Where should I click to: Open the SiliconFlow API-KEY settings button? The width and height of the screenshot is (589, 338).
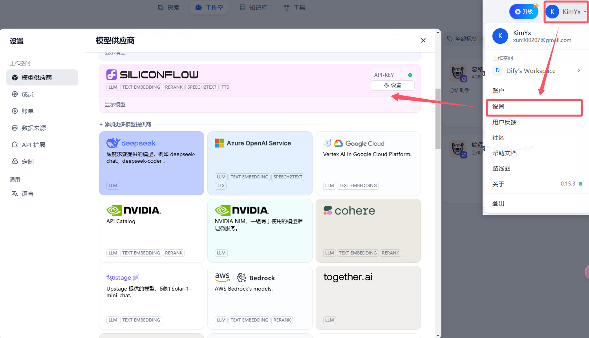click(393, 85)
